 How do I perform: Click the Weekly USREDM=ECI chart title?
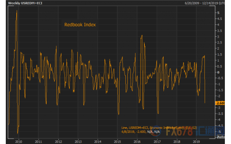pyautogui.click(x=25, y=3)
